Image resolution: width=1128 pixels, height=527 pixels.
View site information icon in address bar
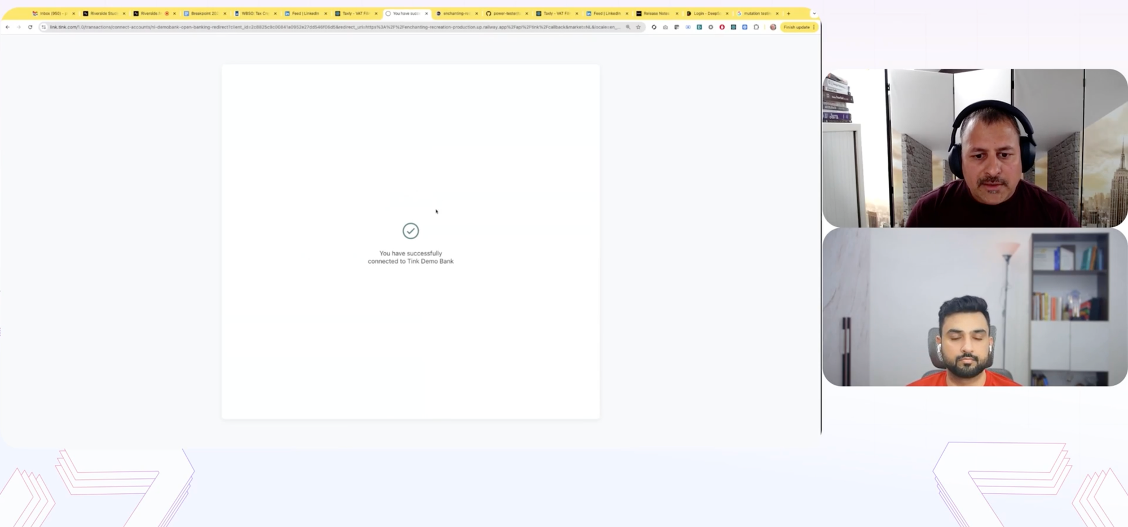(x=43, y=27)
